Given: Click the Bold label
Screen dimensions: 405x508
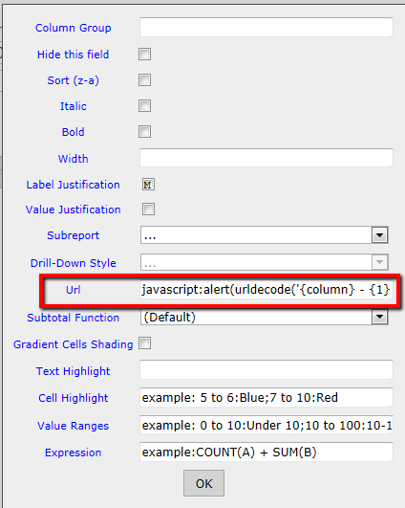Looking at the screenshot, I should 74,132.
